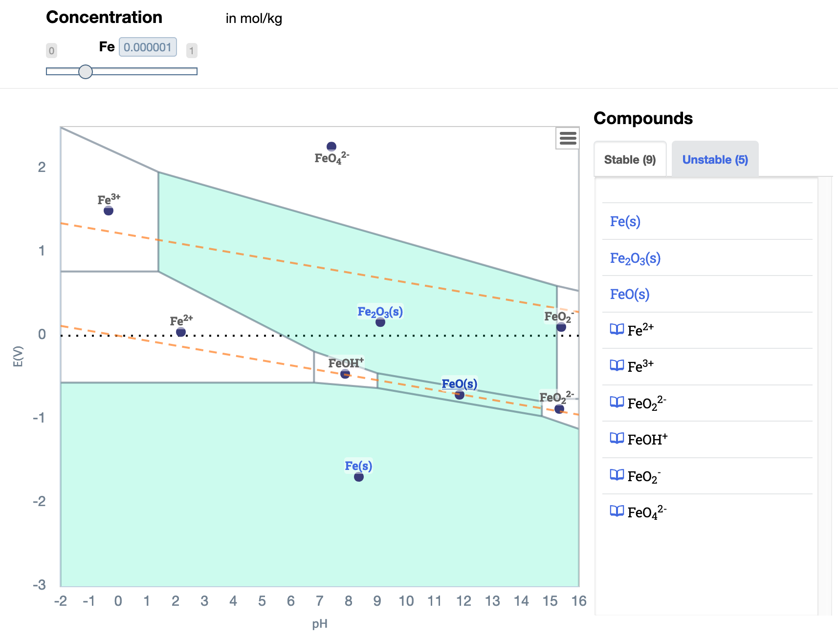Click the Fe concentration input field
The height and width of the screenshot is (638, 838).
[147, 47]
